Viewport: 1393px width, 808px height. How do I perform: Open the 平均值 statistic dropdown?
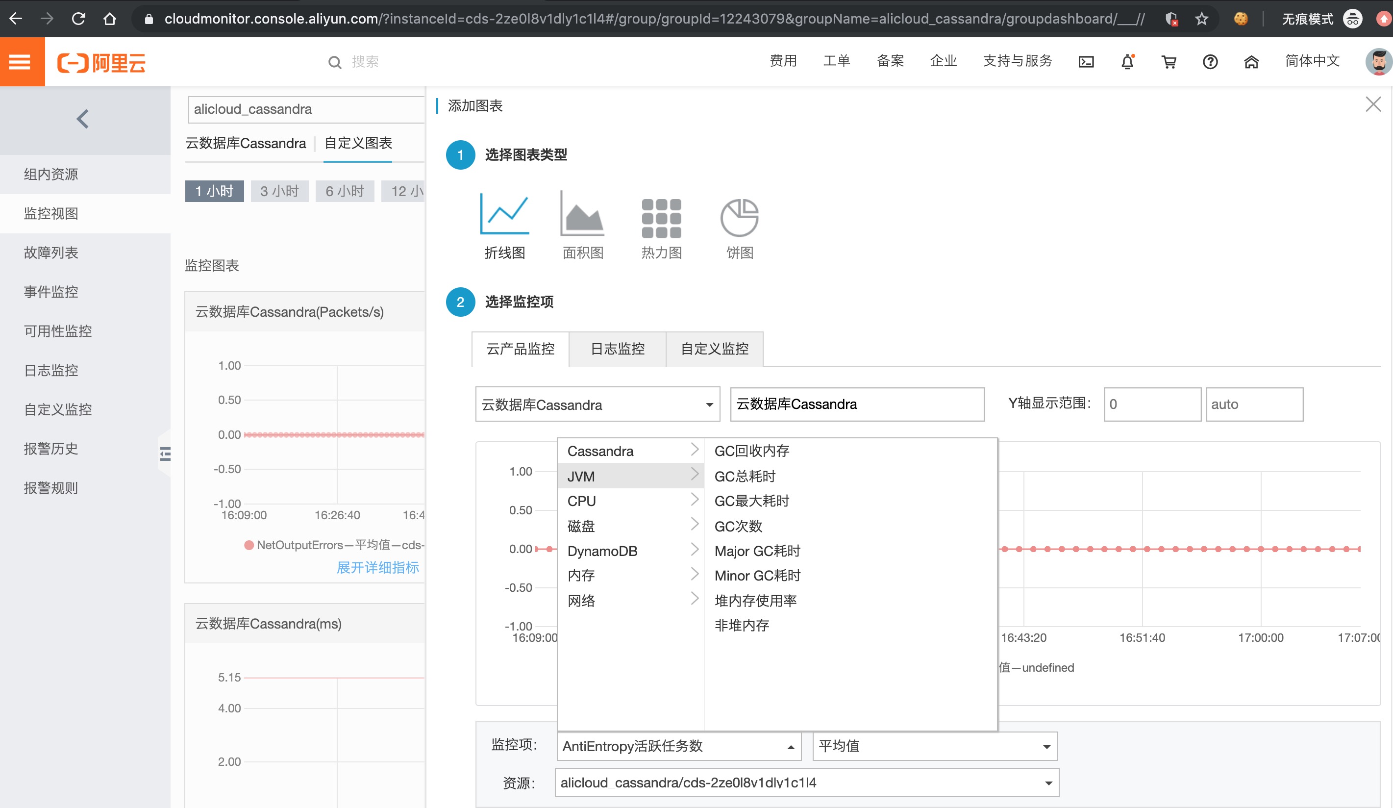point(935,746)
